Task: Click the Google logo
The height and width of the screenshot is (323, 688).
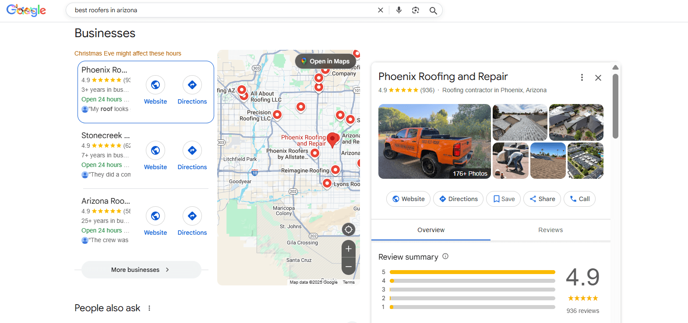Action: (x=26, y=10)
